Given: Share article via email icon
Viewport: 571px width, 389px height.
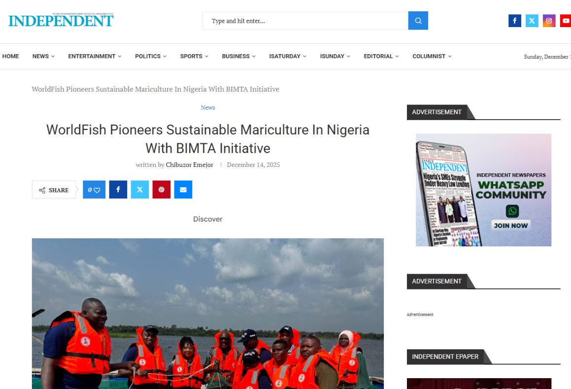Looking at the screenshot, I should (183, 190).
